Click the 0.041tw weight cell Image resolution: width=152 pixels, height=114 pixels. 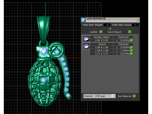pos(125,40)
